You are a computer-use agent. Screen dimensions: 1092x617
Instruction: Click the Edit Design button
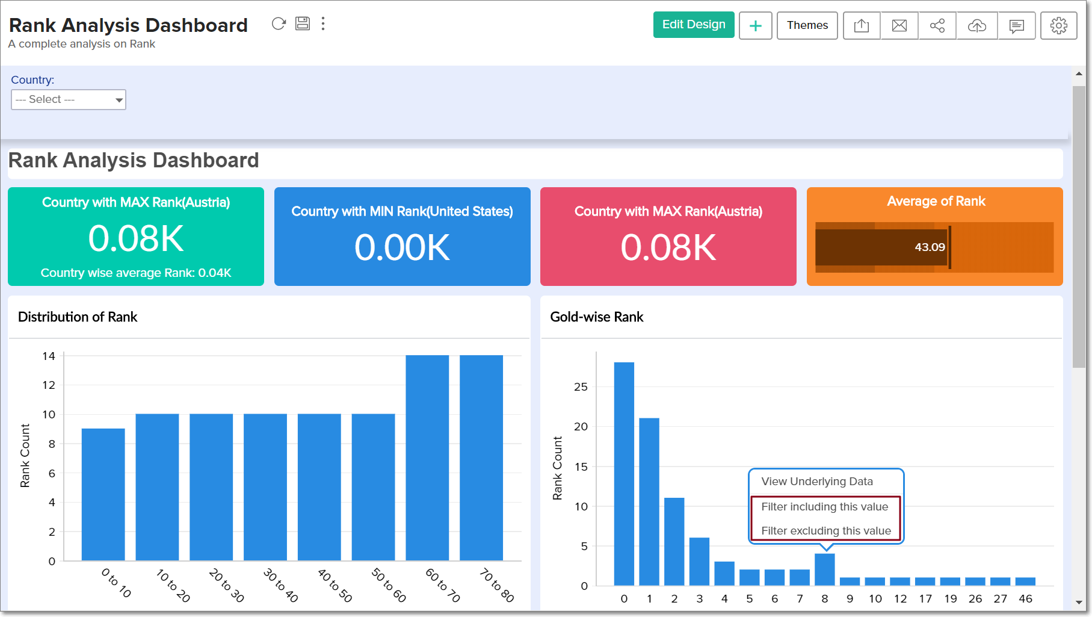(x=694, y=25)
